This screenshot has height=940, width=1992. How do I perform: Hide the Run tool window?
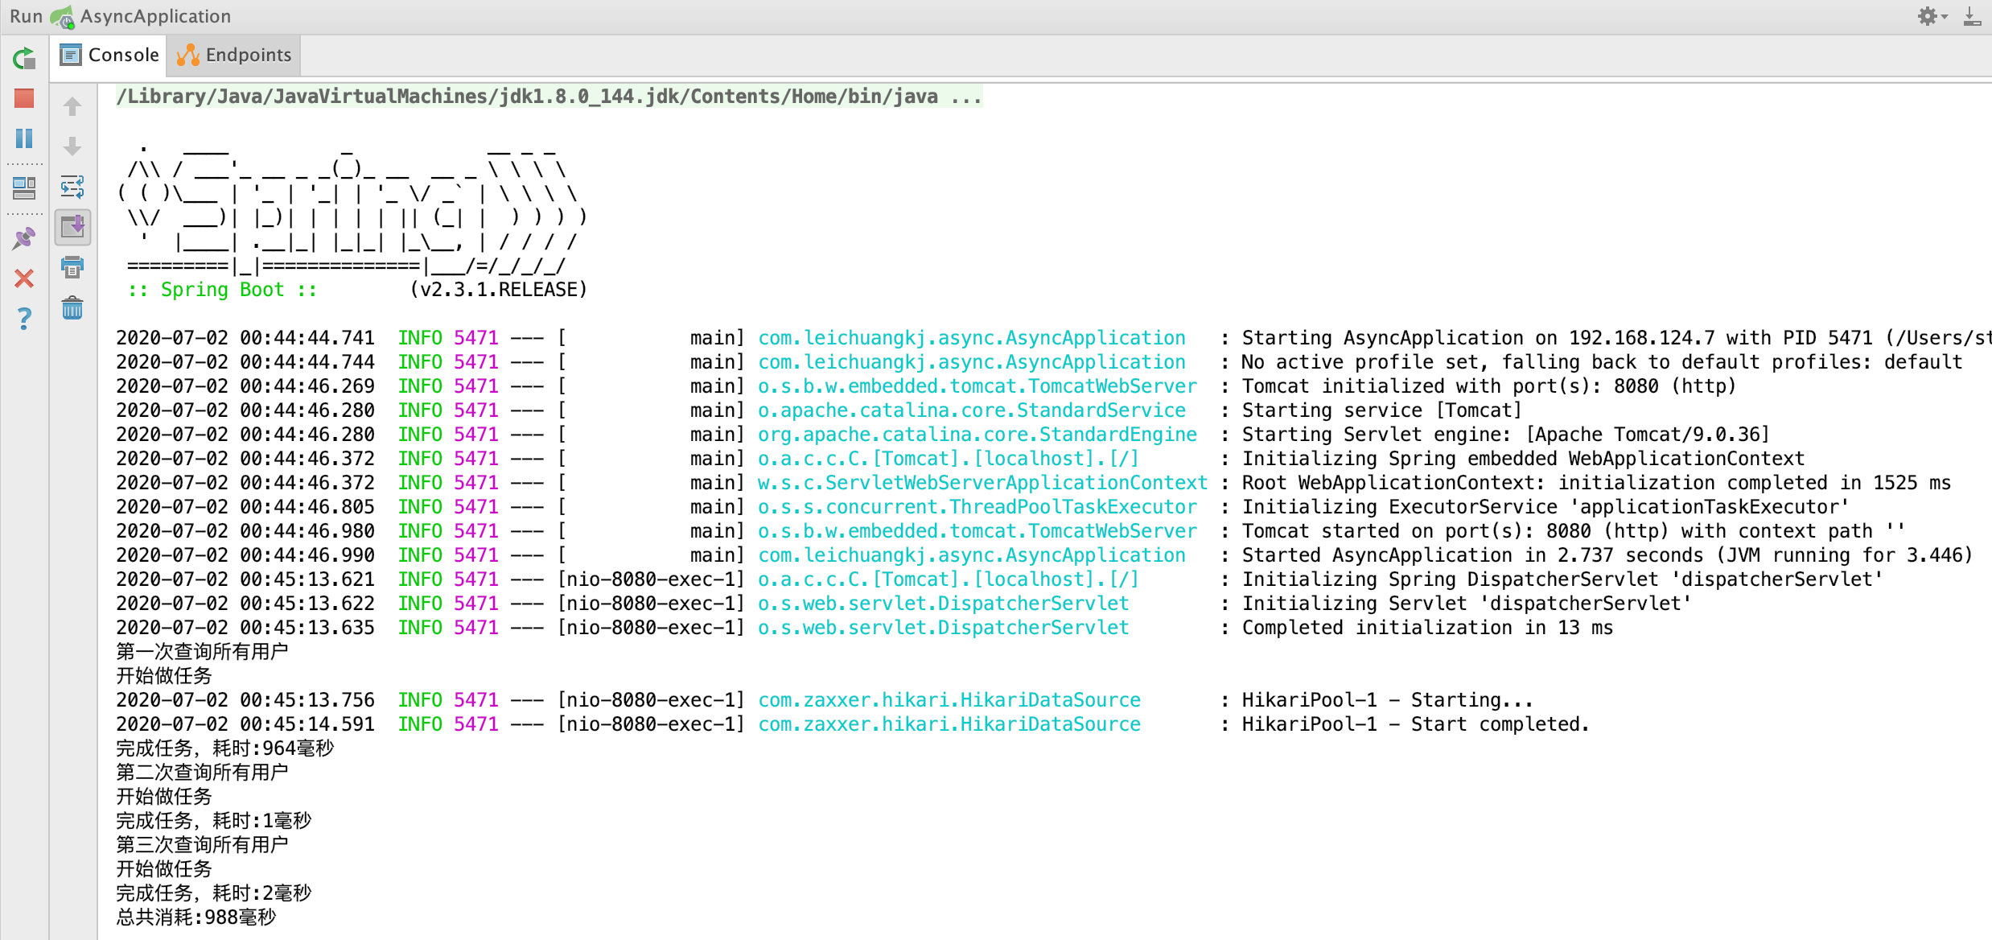click(1972, 16)
